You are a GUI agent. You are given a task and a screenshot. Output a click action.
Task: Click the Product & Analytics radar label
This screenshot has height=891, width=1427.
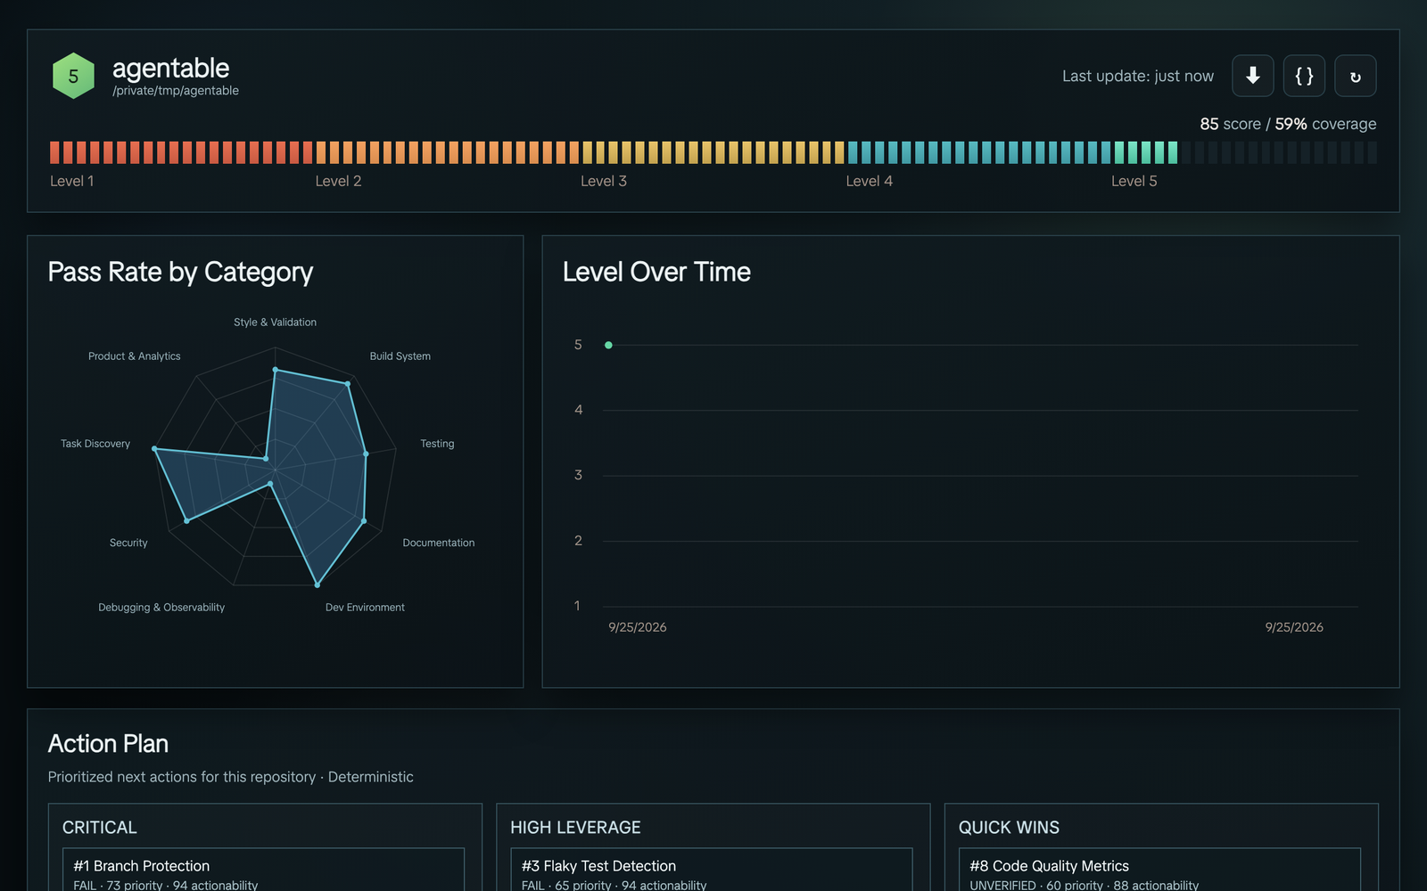coord(134,356)
